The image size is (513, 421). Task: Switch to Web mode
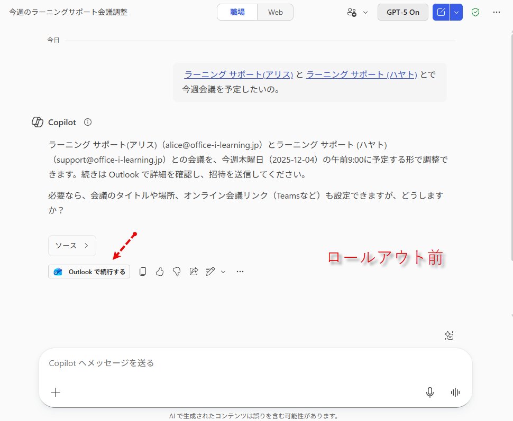tap(274, 12)
